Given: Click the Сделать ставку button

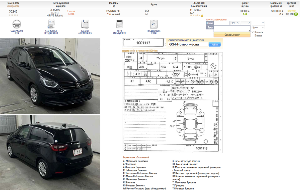Looking at the screenshot, I should point(232,35).
